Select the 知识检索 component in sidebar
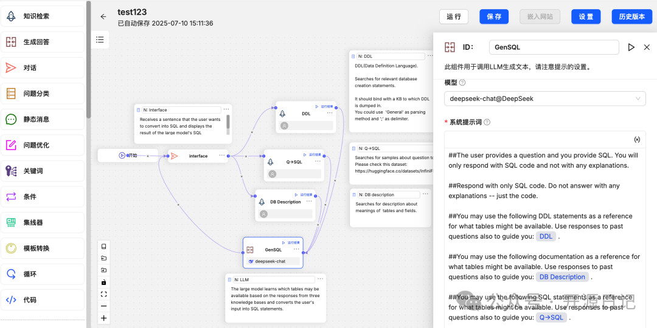 click(43, 16)
